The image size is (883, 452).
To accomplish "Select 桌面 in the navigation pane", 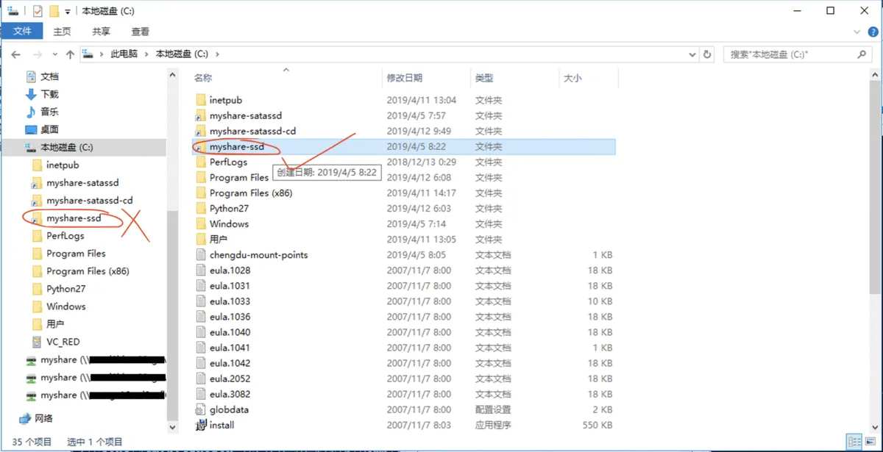I will click(x=49, y=129).
